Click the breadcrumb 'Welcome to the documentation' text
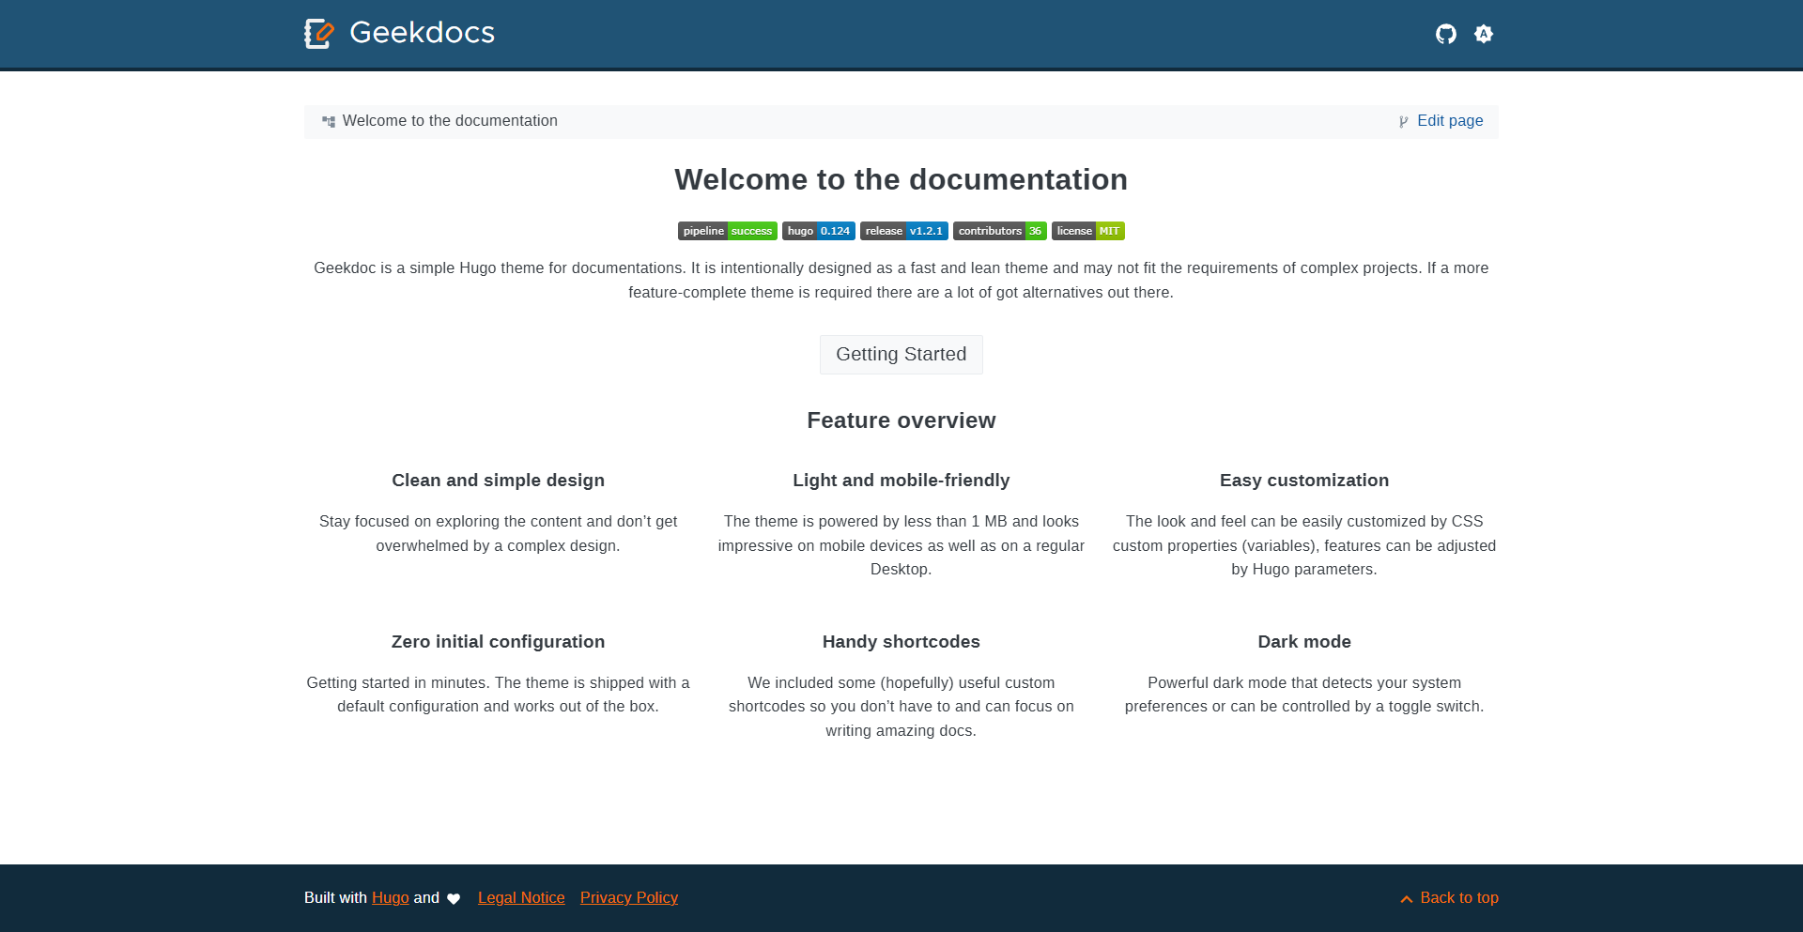Image resolution: width=1803 pixels, height=932 pixels. [x=450, y=121]
